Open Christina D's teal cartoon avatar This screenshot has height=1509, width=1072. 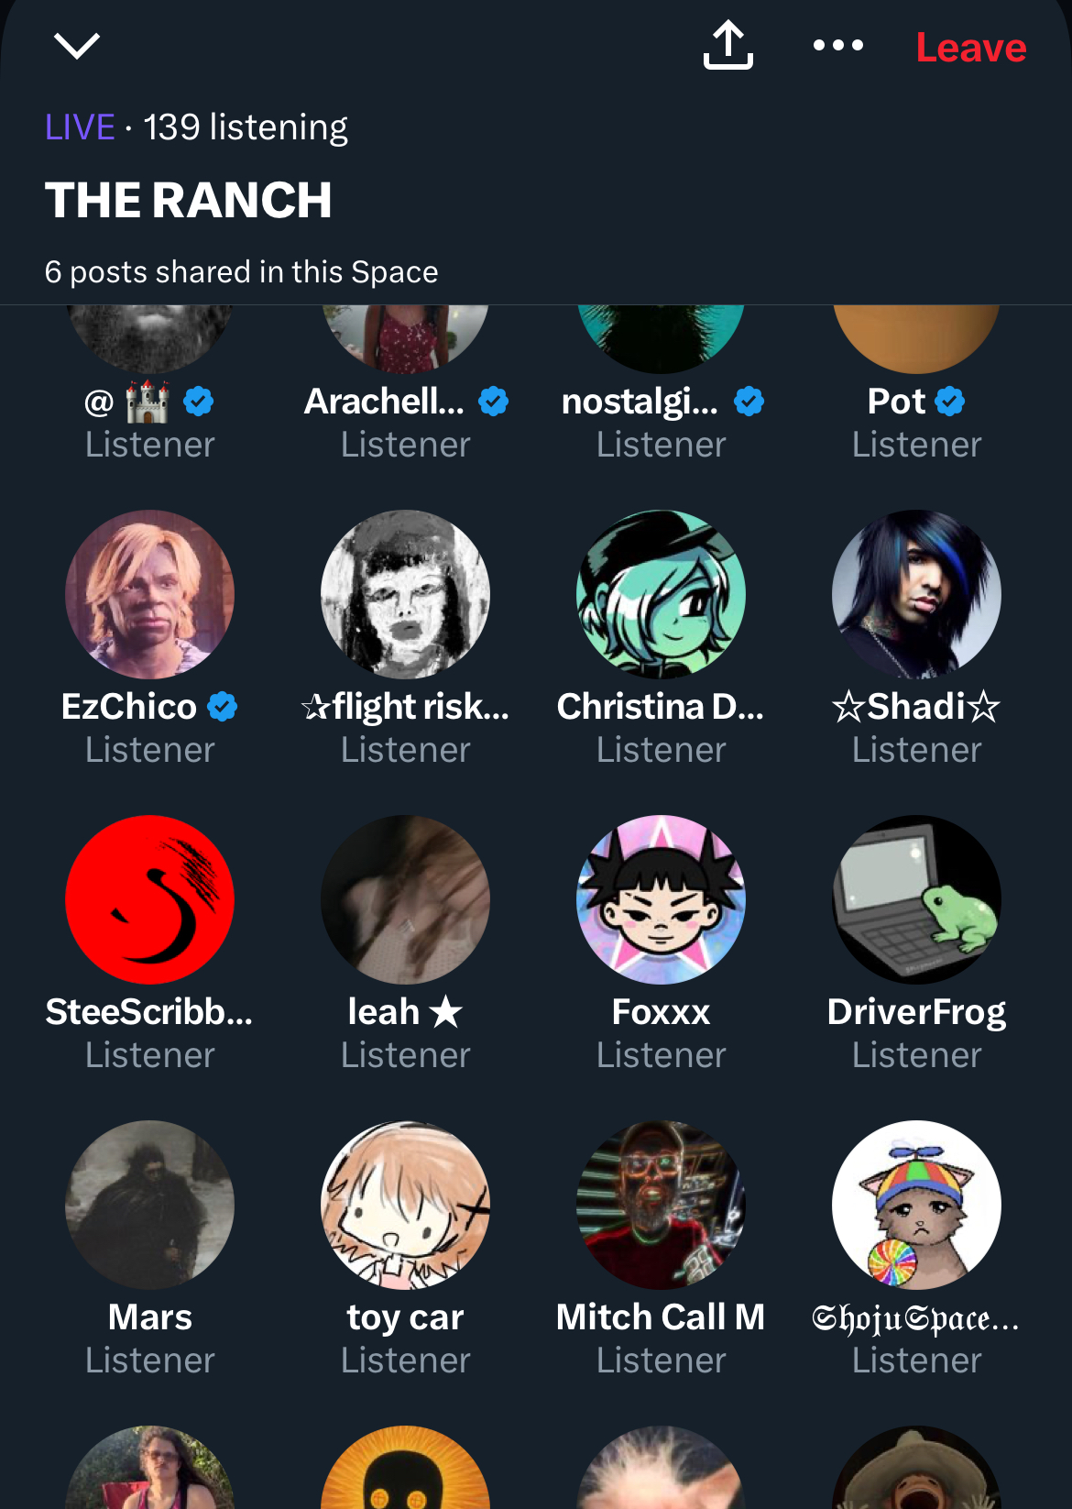(661, 594)
